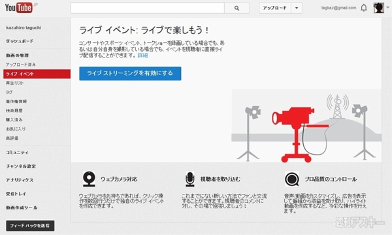Click the アップロード button
This screenshot has width=392, height=235.
click(275, 8)
